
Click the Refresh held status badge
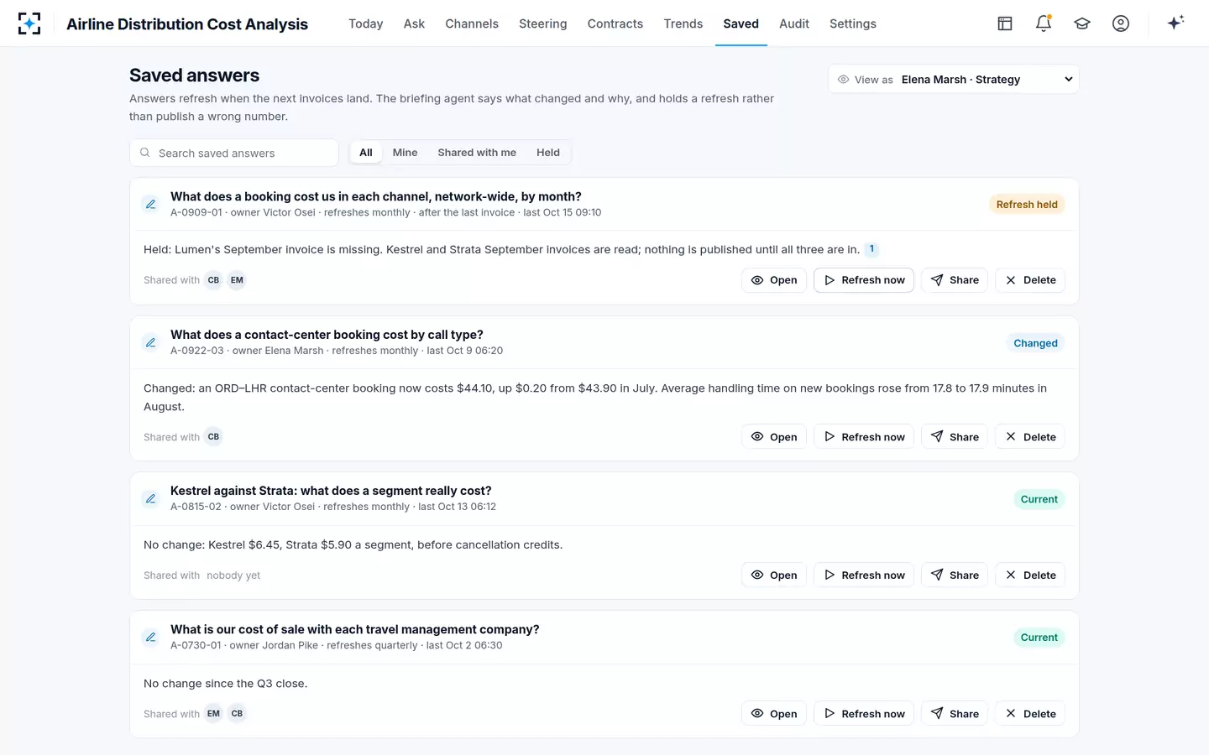point(1027,205)
